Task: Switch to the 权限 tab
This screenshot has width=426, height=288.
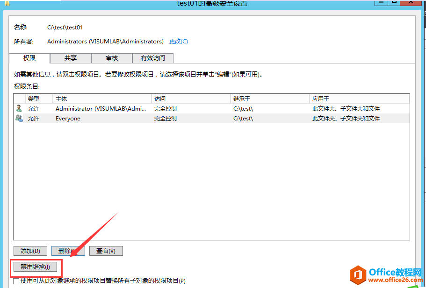Action: point(29,58)
